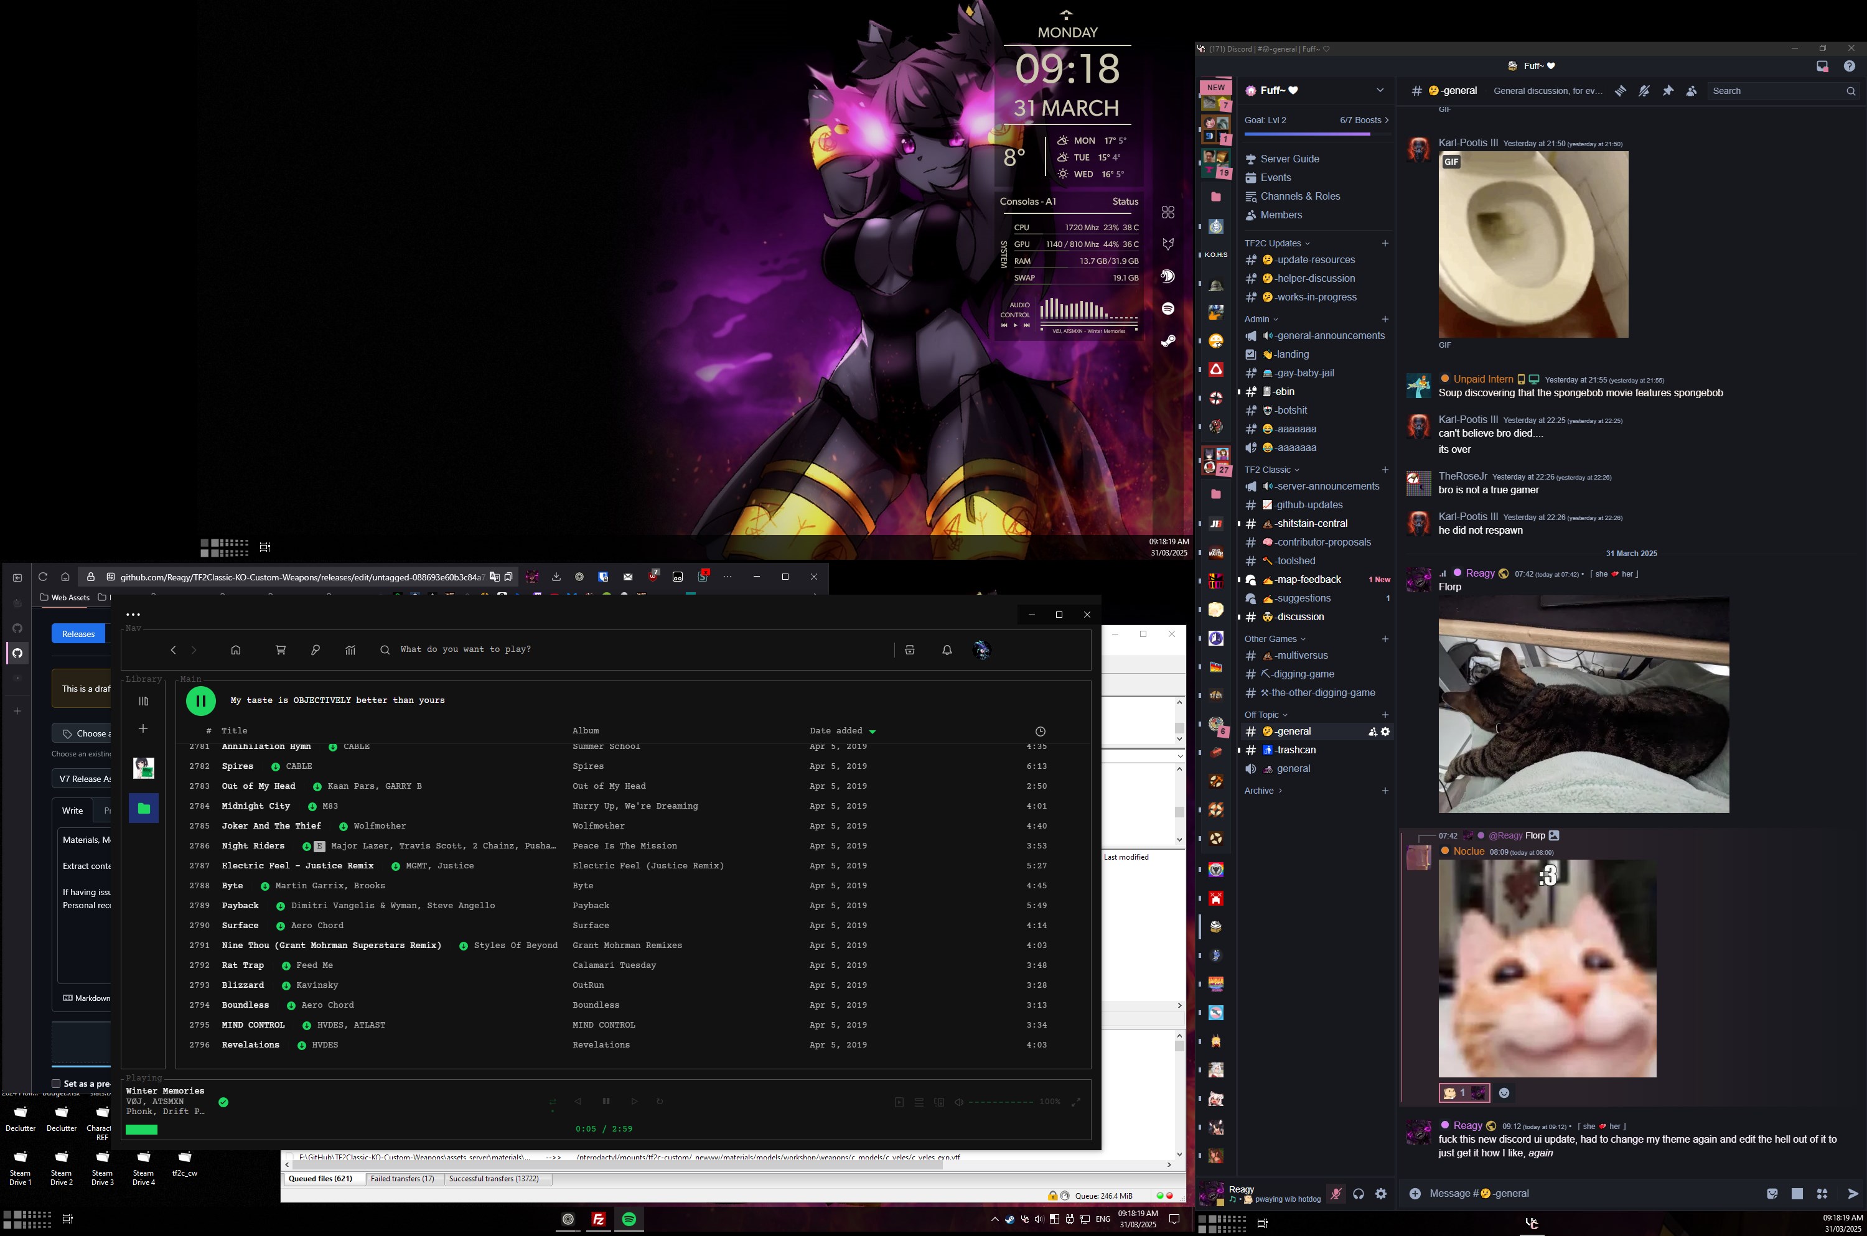Open the 6/7 Boosts chevron

tap(1386, 121)
